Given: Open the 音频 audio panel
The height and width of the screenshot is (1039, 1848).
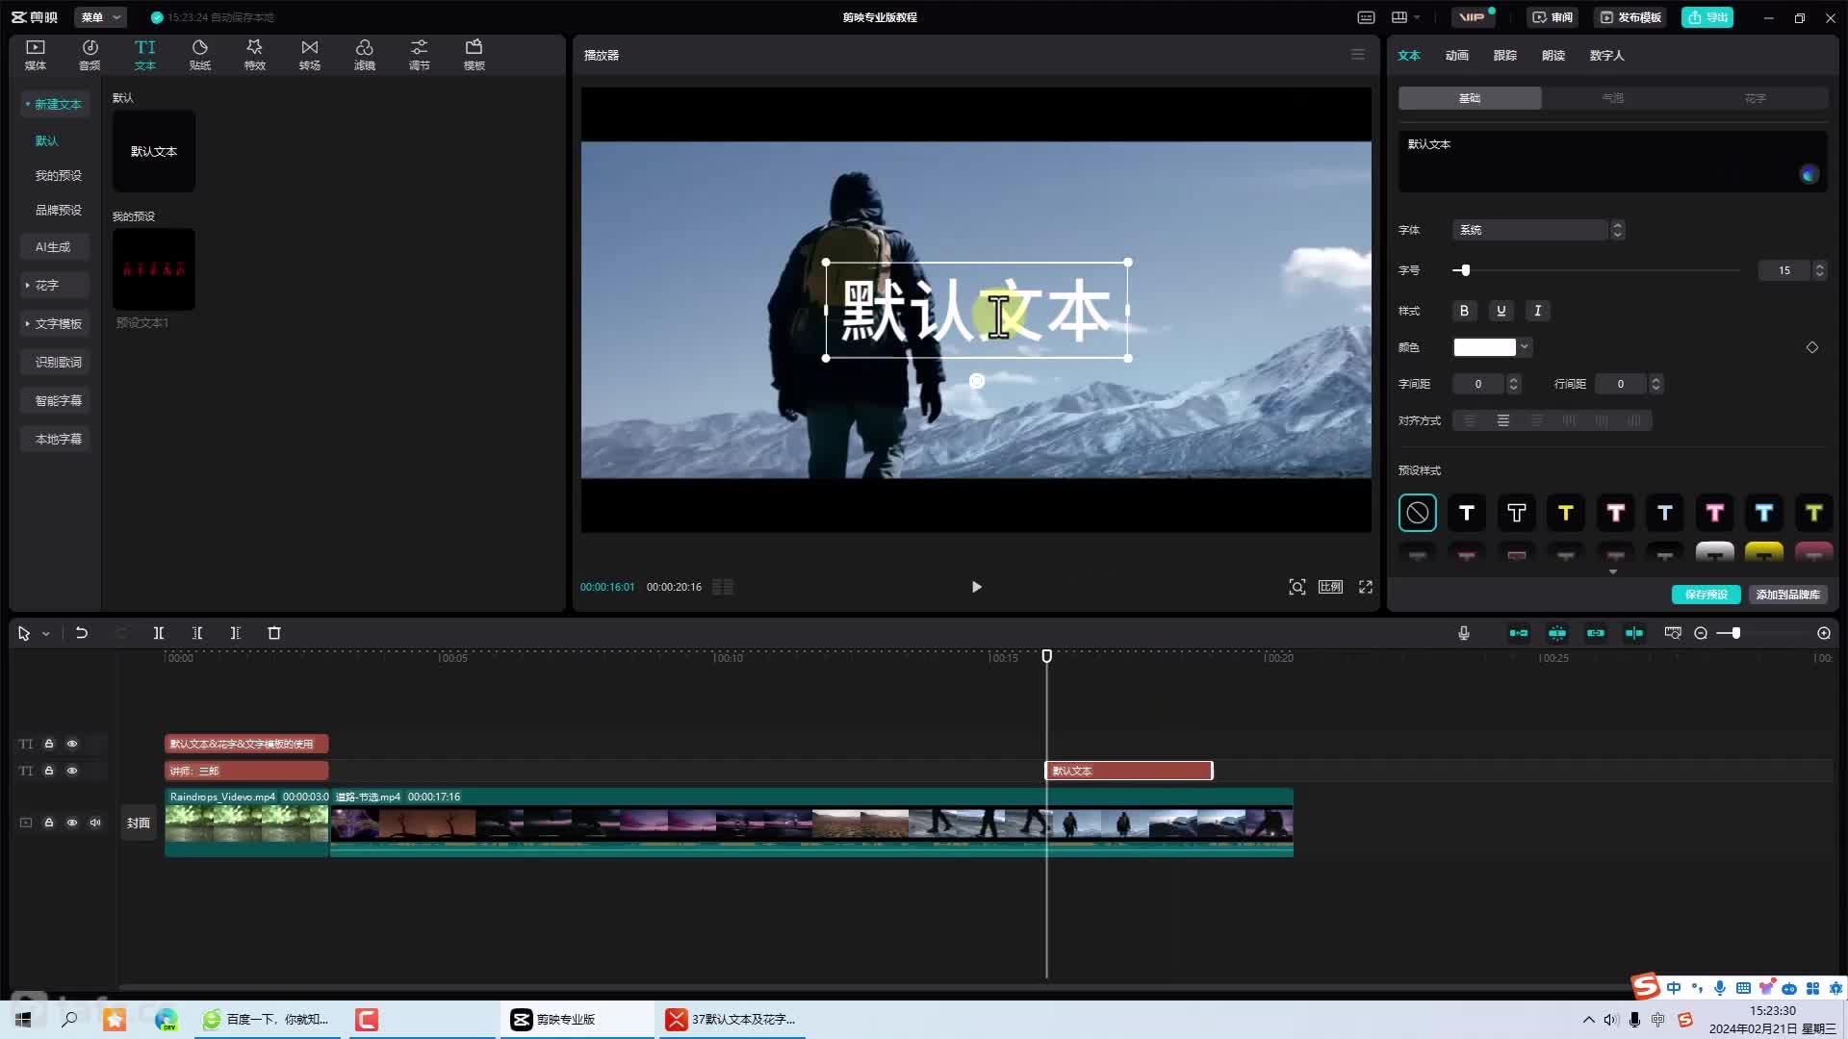Looking at the screenshot, I should (x=90, y=55).
